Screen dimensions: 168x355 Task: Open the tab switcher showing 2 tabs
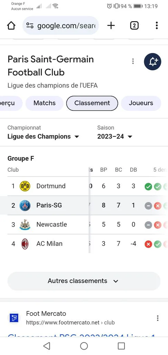[x=134, y=26]
